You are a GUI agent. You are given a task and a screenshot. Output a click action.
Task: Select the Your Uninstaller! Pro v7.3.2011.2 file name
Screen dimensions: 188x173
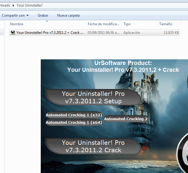point(50,33)
